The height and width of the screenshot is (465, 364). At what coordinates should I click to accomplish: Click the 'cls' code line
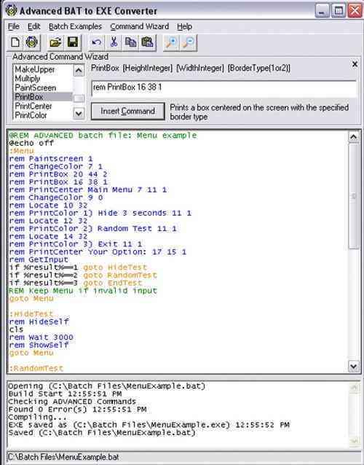pyautogui.click(x=16, y=329)
